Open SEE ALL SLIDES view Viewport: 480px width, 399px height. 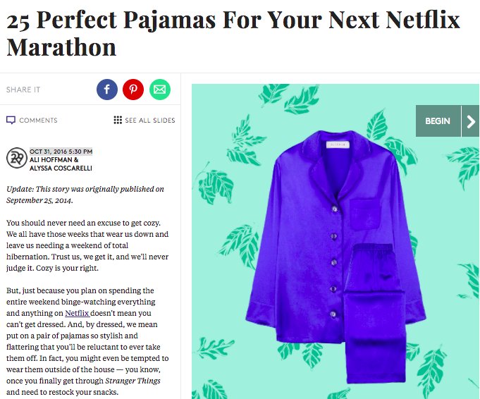[x=150, y=121]
